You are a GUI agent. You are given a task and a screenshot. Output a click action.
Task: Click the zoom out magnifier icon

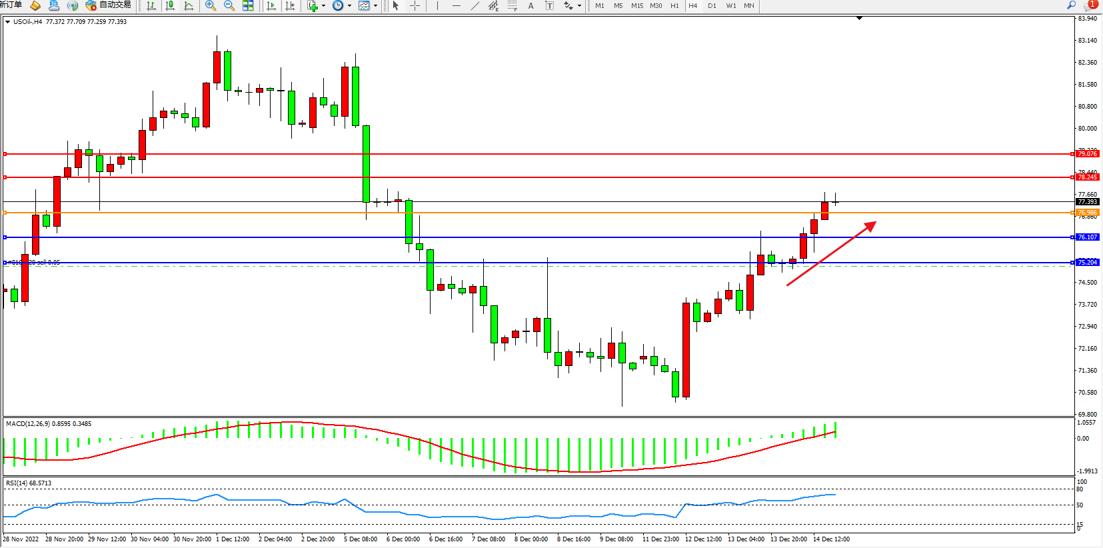point(229,6)
